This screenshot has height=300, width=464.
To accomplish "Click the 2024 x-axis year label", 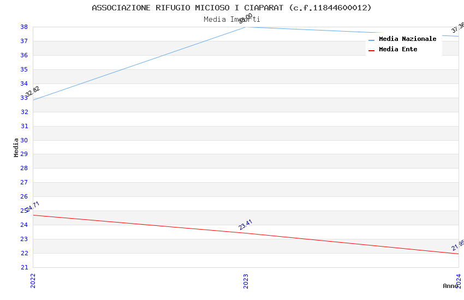I will tap(459, 281).
